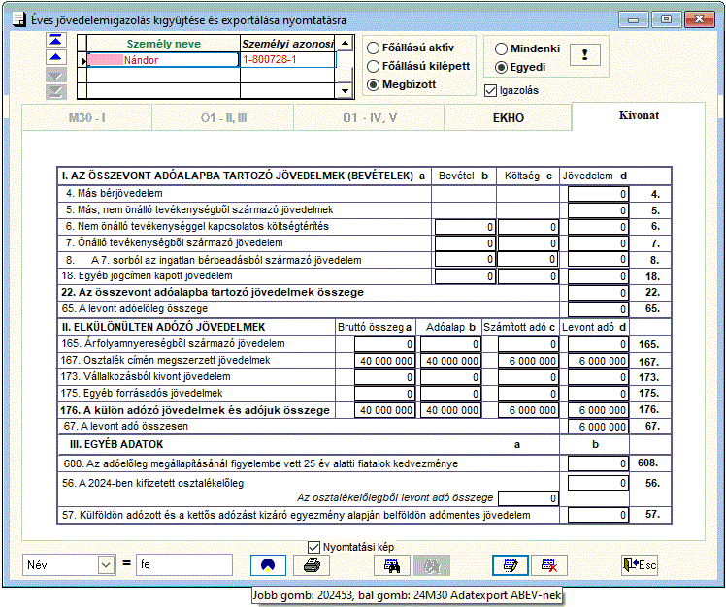Click the Személyi azonosí column header
Screen dimensions: 726x607
(287, 44)
